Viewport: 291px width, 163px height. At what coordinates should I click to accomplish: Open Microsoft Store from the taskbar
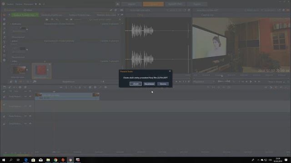(33, 160)
